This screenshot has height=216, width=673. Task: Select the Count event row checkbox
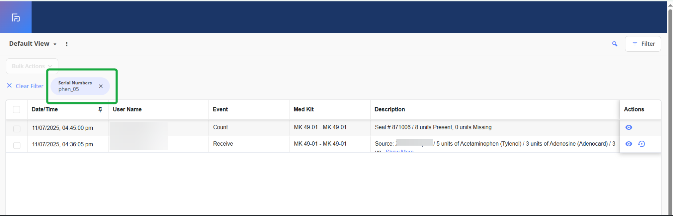[x=17, y=129]
